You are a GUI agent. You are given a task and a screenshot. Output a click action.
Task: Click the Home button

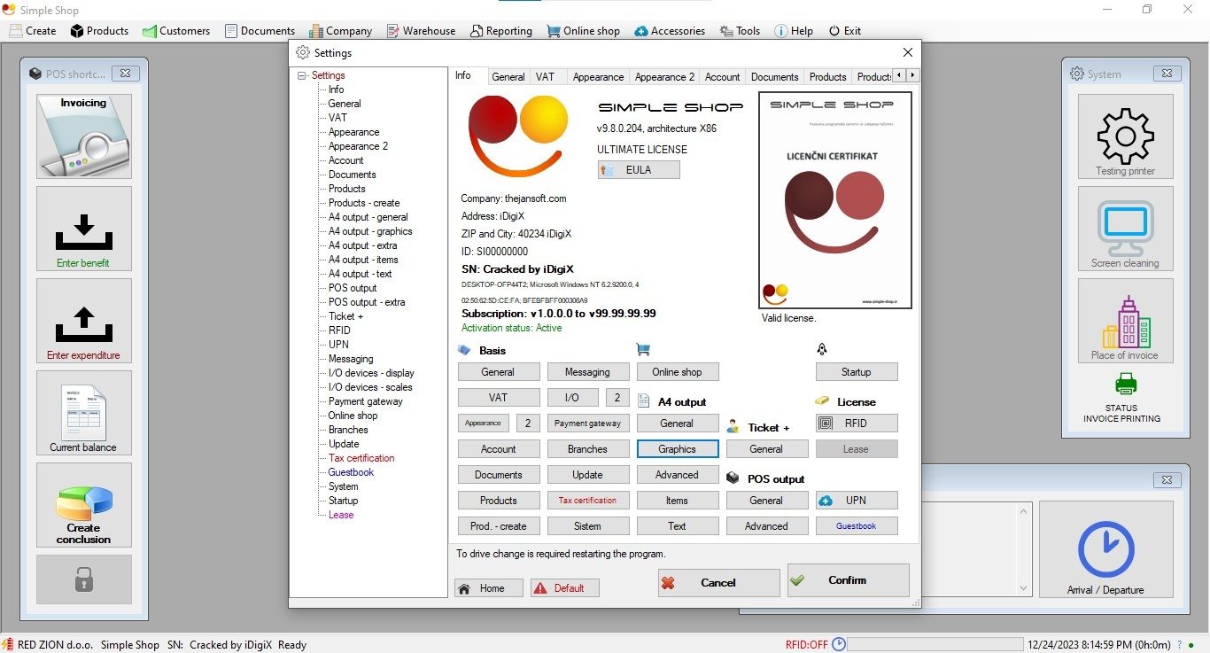489,588
